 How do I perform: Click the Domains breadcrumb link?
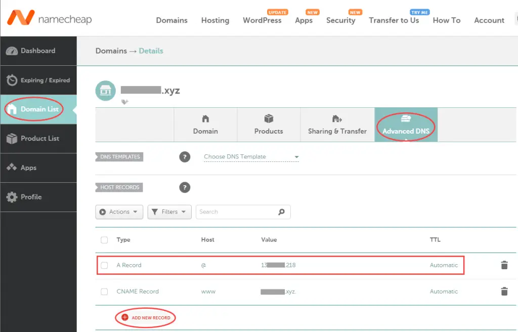coord(111,51)
